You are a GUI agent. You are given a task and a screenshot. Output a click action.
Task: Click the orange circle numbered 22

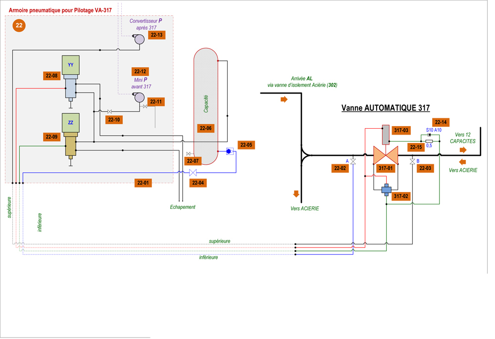pos(19,25)
